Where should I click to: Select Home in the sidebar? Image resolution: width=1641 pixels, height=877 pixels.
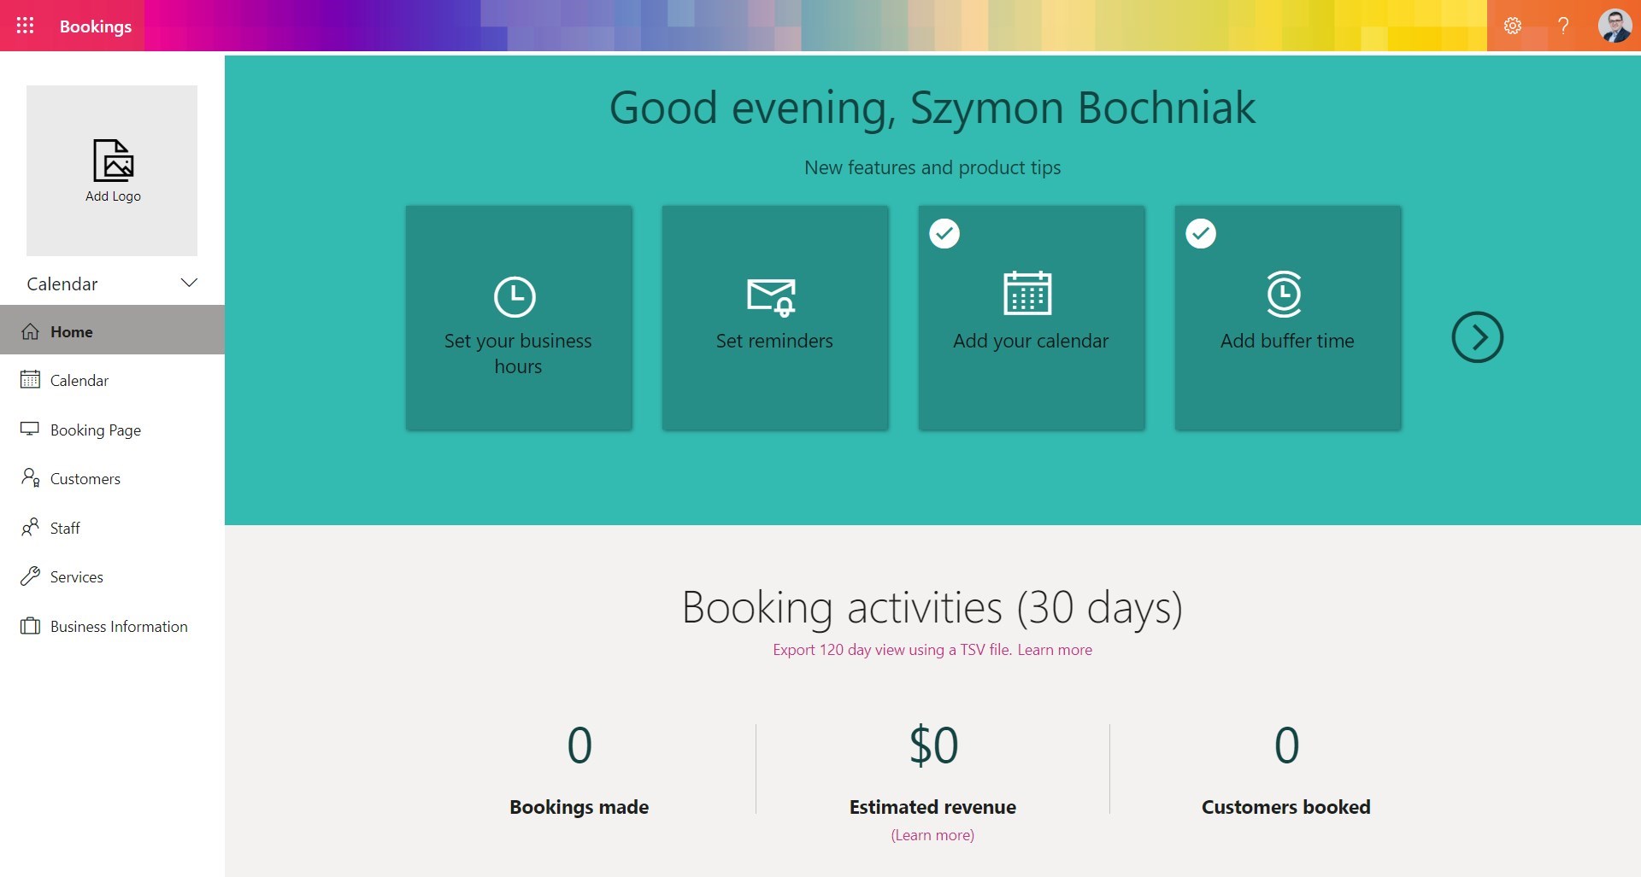(112, 330)
